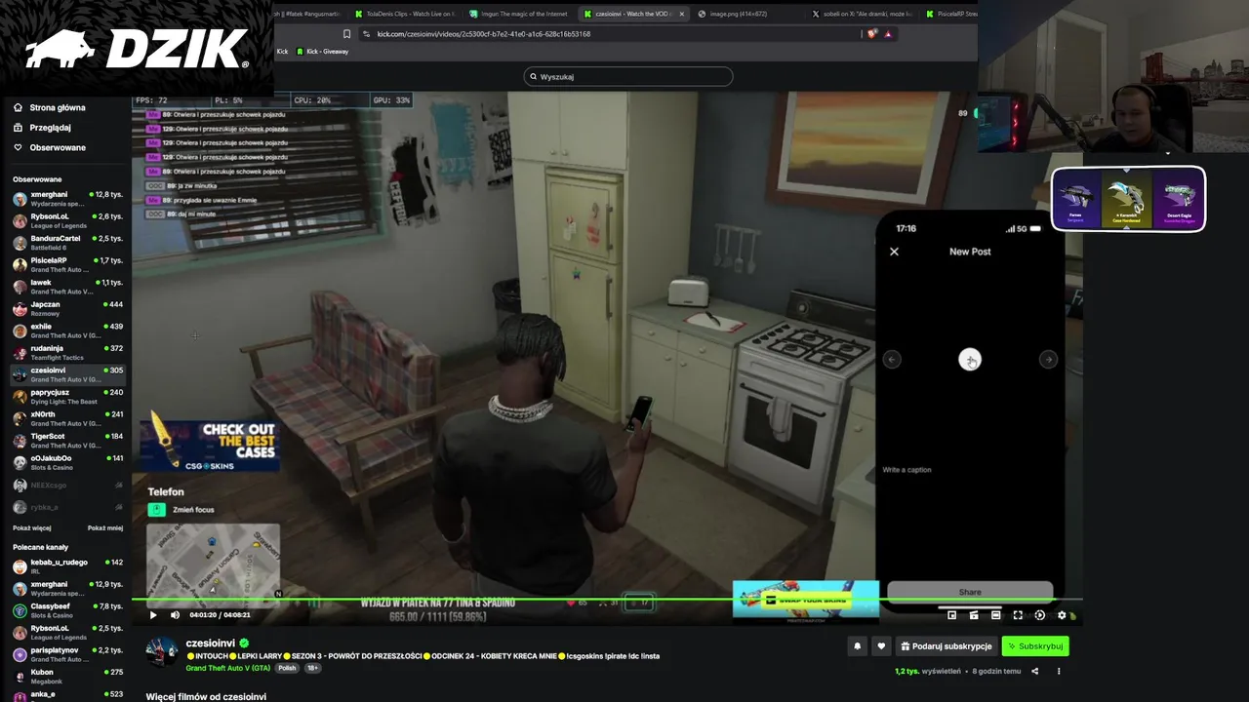The width and height of the screenshot is (1249, 702).
Task: Click the previous image arrow in New Post
Action: pyautogui.click(x=892, y=360)
